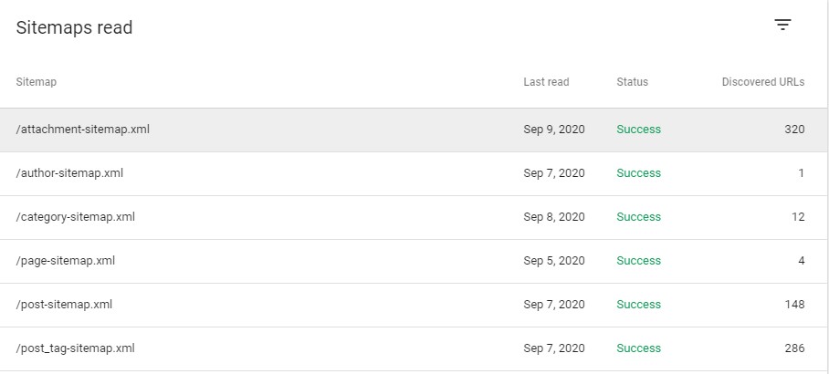The width and height of the screenshot is (829, 374).
Task: Open the /category-sitemap.xml row
Action: (x=76, y=217)
